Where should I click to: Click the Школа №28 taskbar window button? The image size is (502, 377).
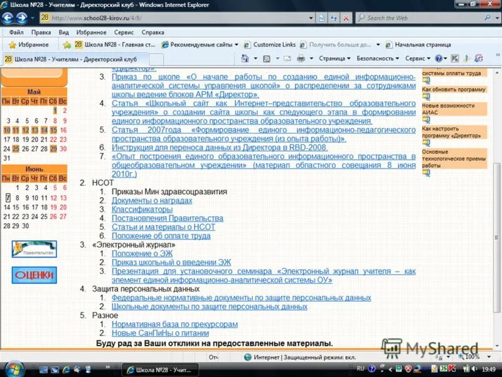[161, 369]
